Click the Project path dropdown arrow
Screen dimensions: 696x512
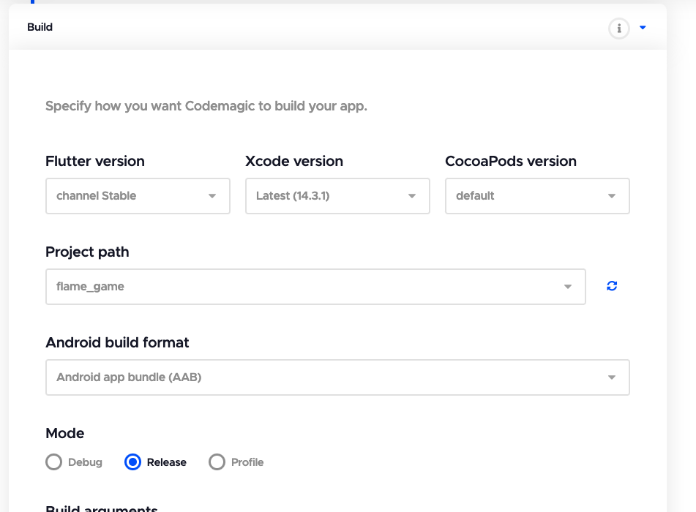coord(568,287)
